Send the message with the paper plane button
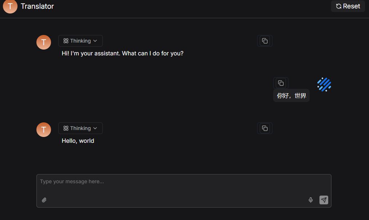 [x=324, y=200]
